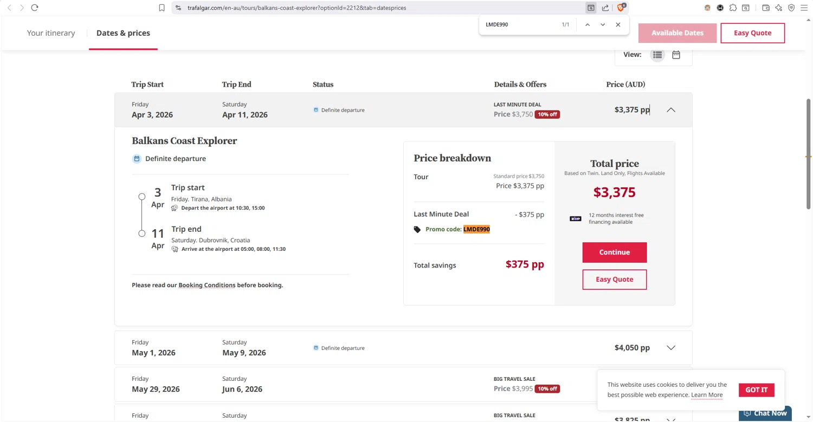Click the page vertical scrollbar thumb
This screenshot has height=422, width=813.
(808, 154)
